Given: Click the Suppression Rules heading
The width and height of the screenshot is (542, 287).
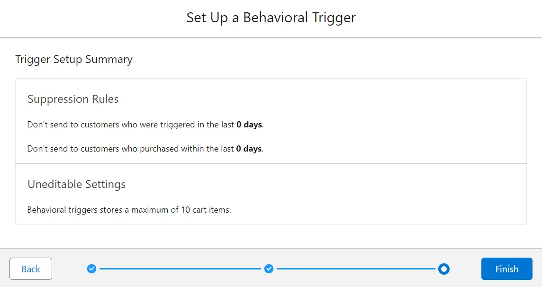Looking at the screenshot, I should [73, 99].
